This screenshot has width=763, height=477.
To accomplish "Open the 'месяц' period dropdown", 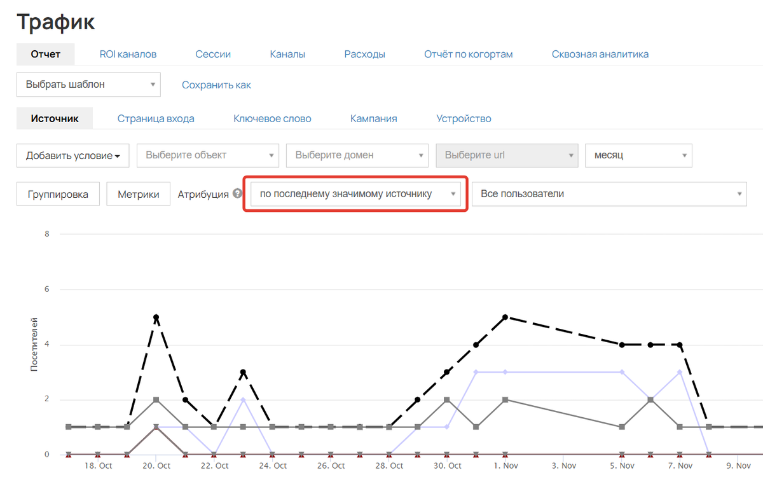I will (x=638, y=155).
